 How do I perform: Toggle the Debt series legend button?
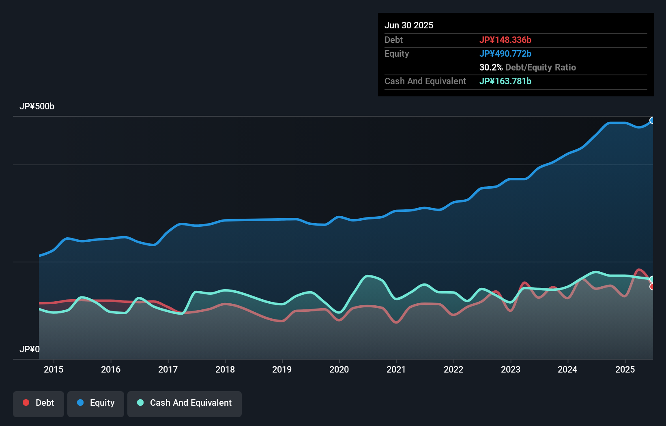click(39, 403)
